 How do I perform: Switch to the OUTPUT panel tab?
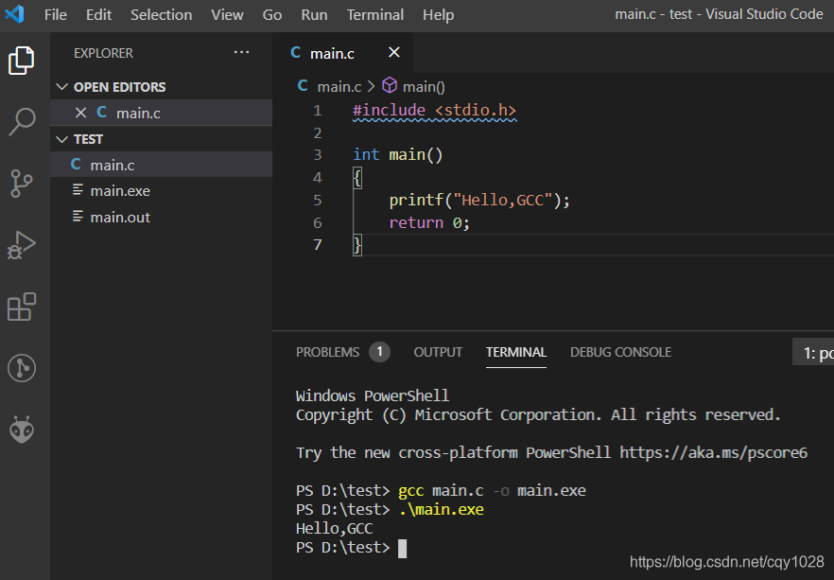(x=438, y=352)
